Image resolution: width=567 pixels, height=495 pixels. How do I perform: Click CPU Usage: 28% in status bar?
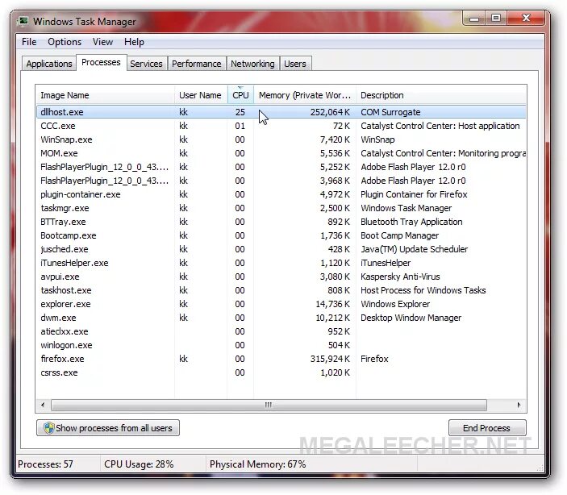point(139,464)
